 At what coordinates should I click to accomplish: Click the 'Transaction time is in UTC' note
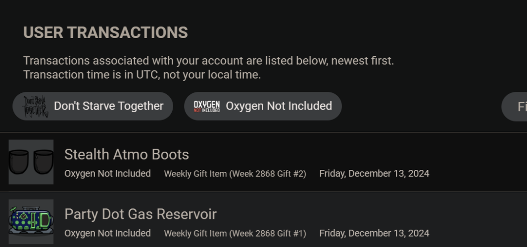142,75
